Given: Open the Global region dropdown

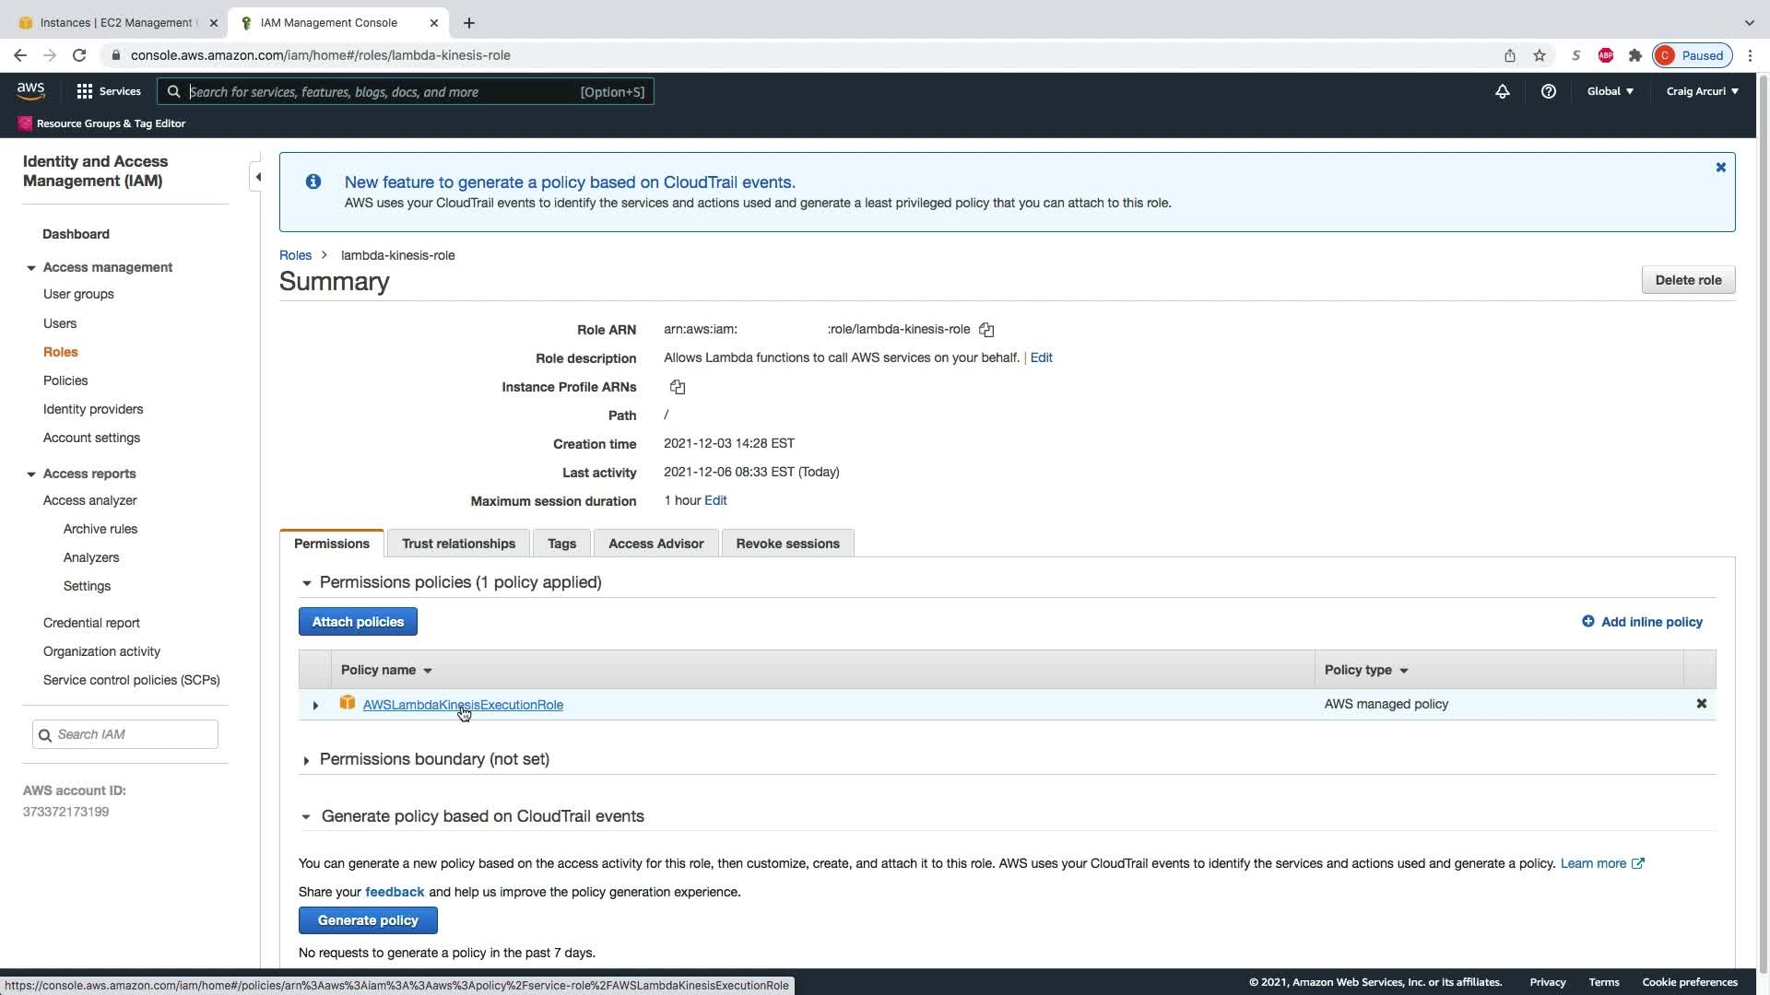Looking at the screenshot, I should click(x=1610, y=91).
